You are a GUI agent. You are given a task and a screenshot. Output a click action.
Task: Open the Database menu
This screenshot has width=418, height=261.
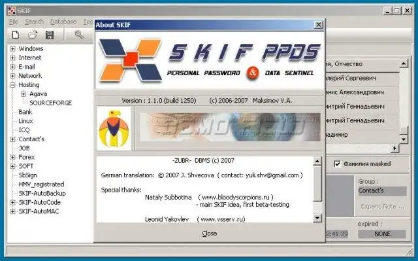click(x=63, y=22)
